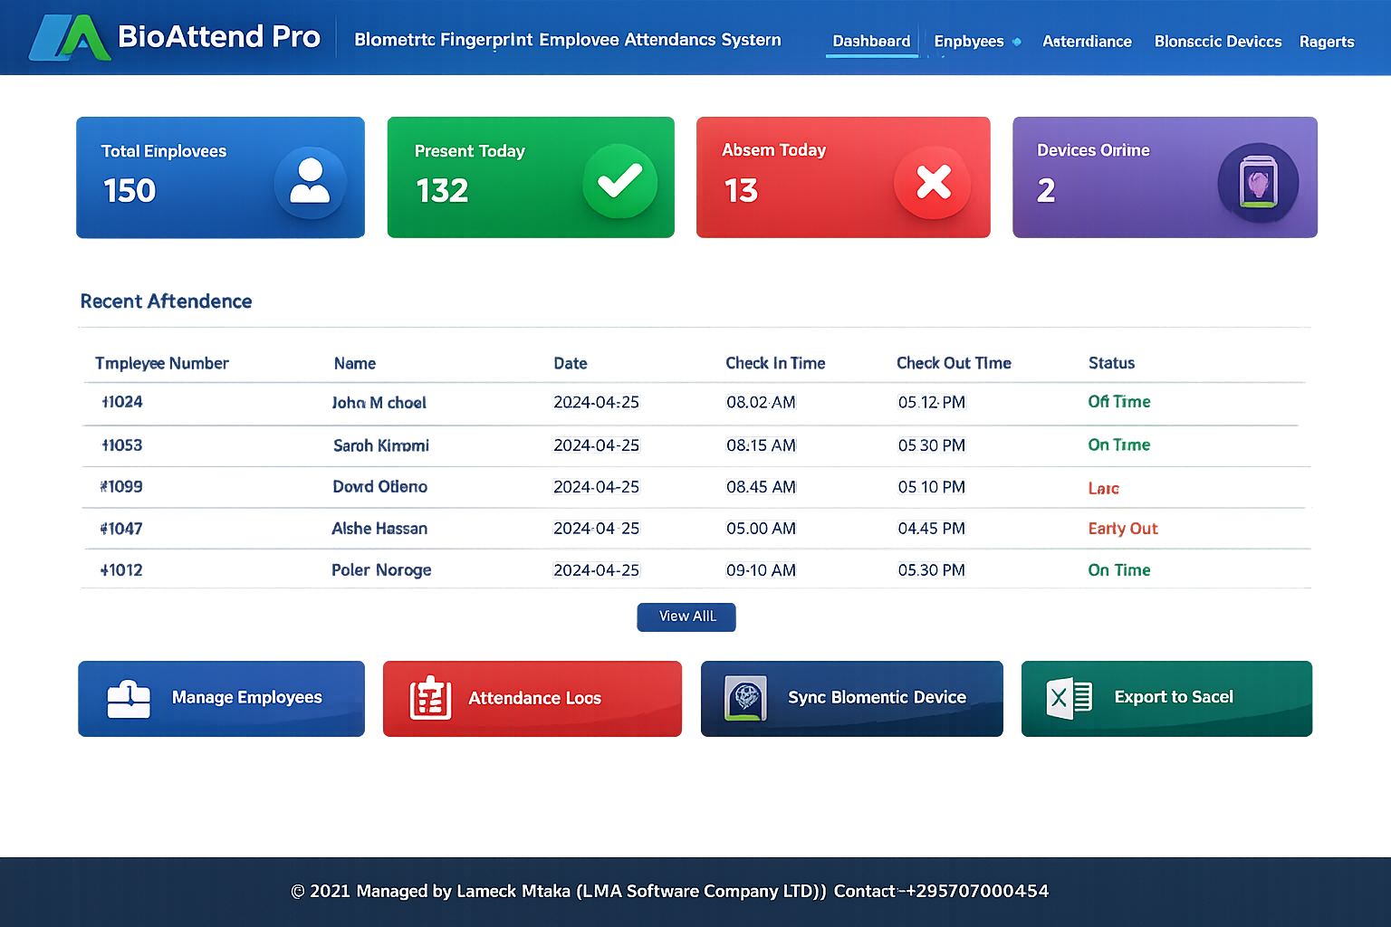
Task: Click the clipboard icon in Attendance Logs
Action: coord(430,698)
